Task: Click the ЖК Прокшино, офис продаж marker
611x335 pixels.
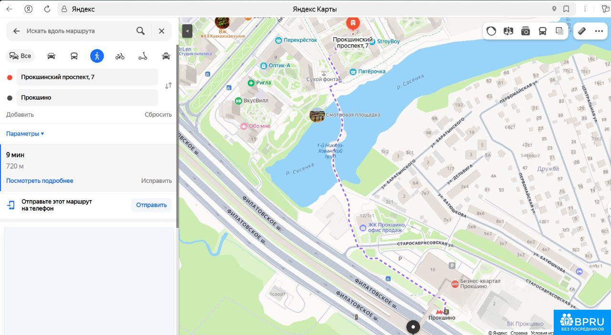Action: [x=363, y=227]
